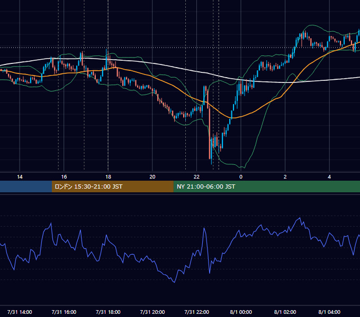Click the 8/1 00:00 time label
Viewport: 360px width, 317px height.
241,312
